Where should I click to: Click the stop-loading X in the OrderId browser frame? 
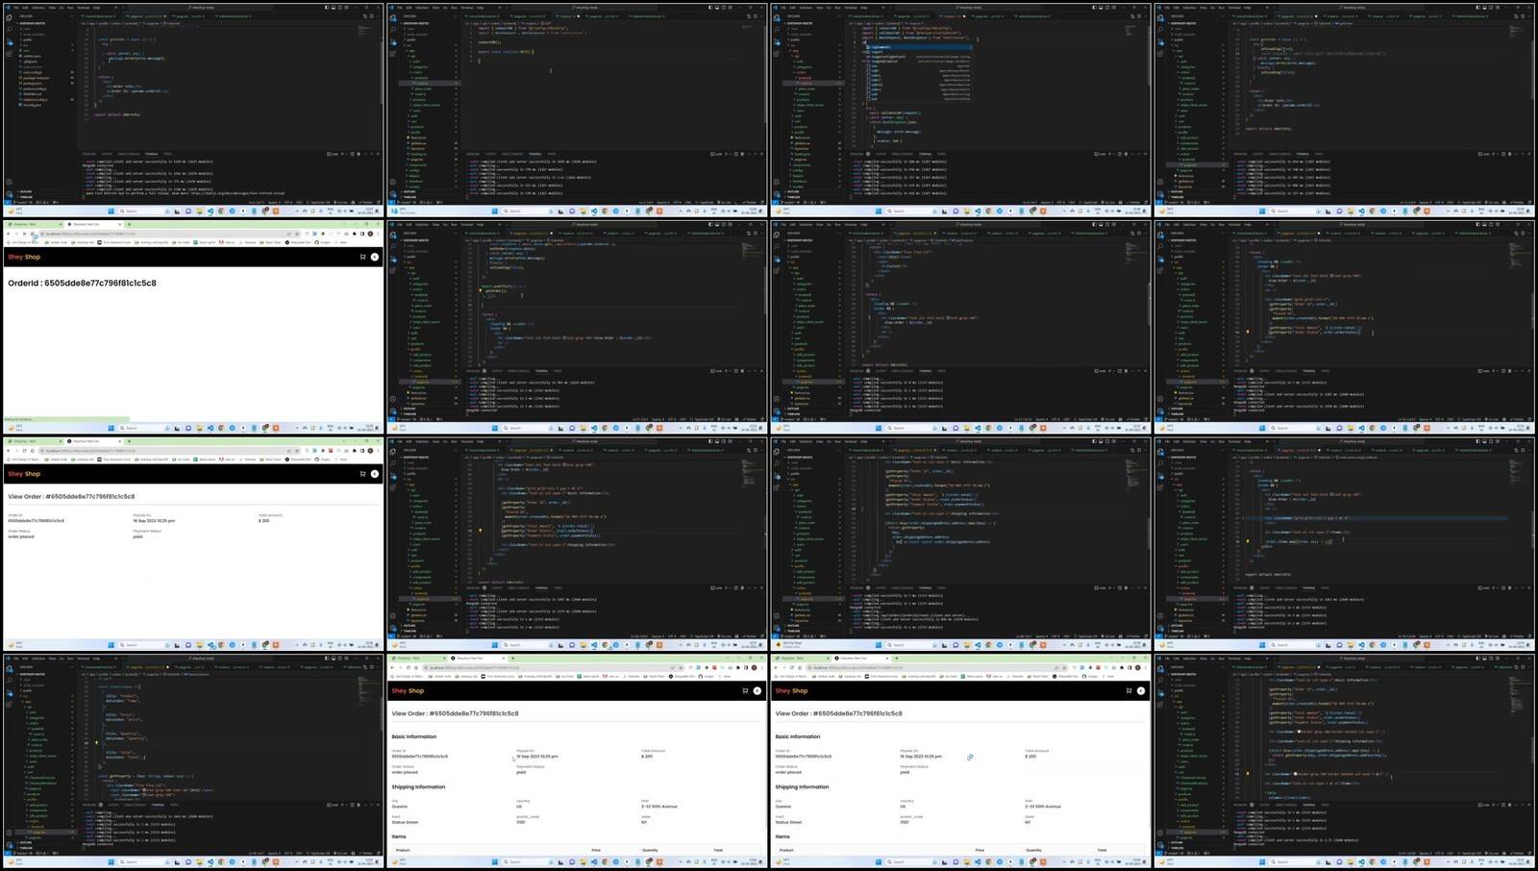coord(24,234)
